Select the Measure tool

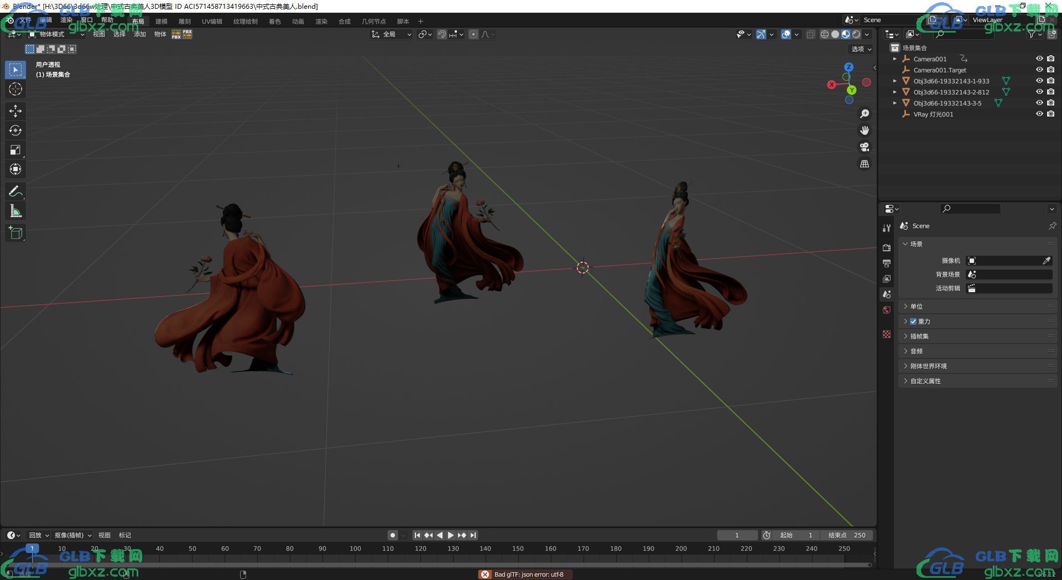15,211
